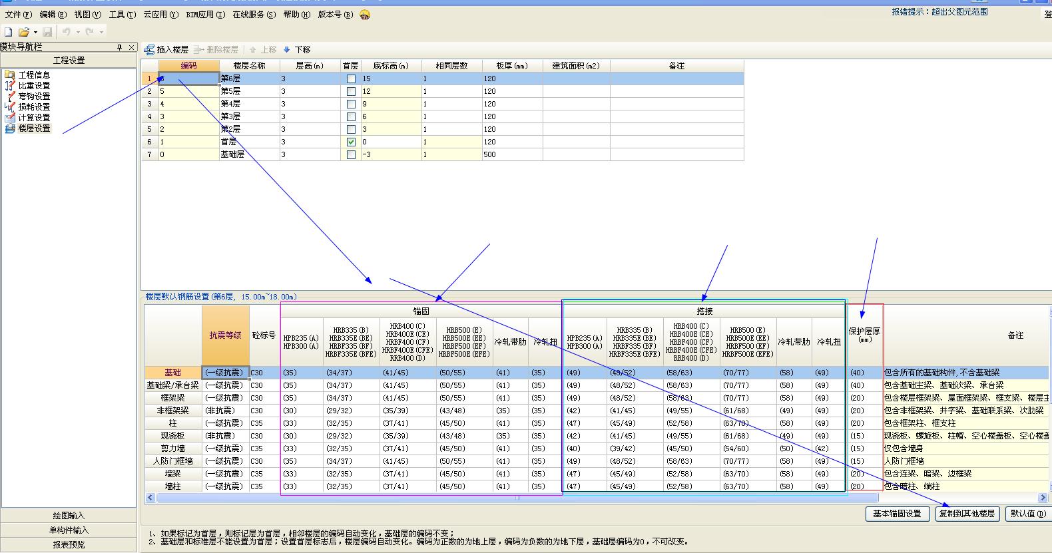Uncheck 首层 checkbox in the 首层 row
1052x553 pixels.
point(351,142)
